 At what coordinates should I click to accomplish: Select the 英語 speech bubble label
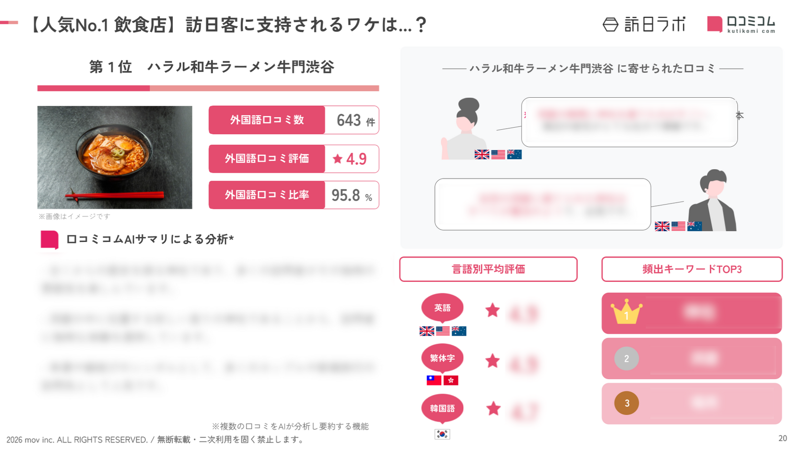(442, 308)
